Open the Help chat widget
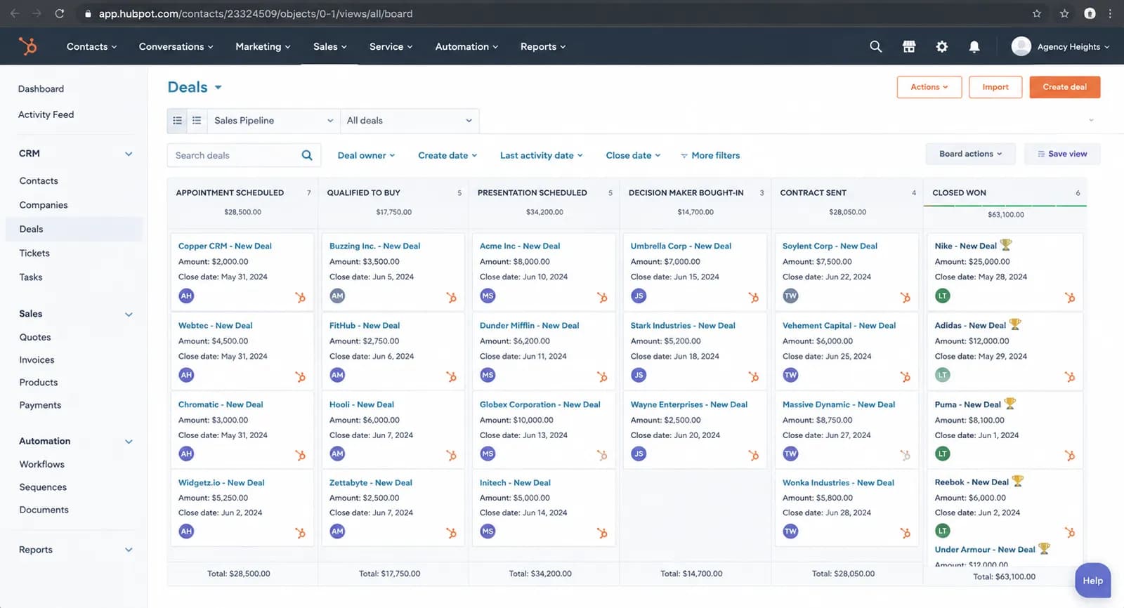This screenshot has width=1124, height=608. pos(1092,581)
